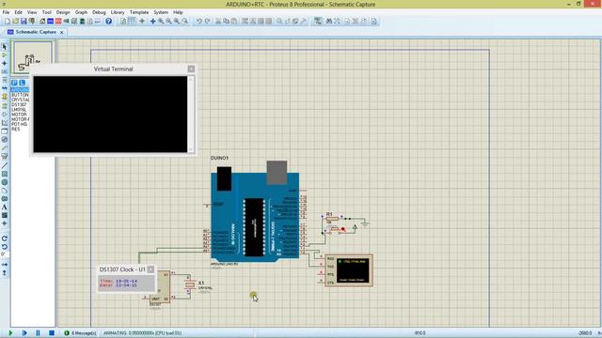Open the View menu
The height and width of the screenshot is (338, 602).
[32, 12]
